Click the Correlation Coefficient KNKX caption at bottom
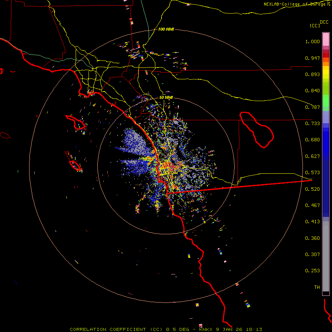The height and width of the screenshot is (332, 332). click(x=166, y=329)
